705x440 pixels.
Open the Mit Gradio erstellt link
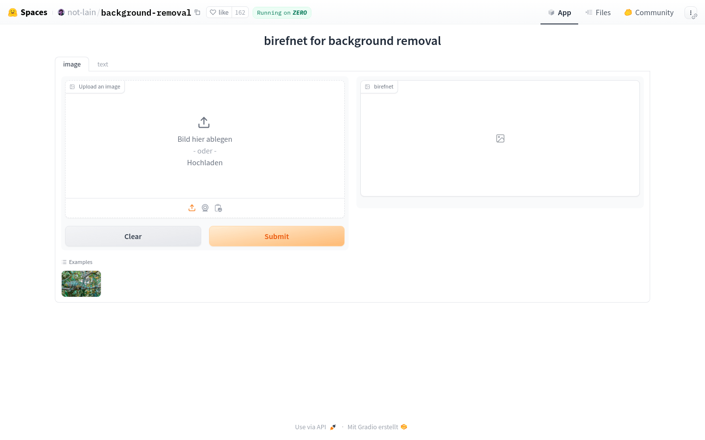377,427
